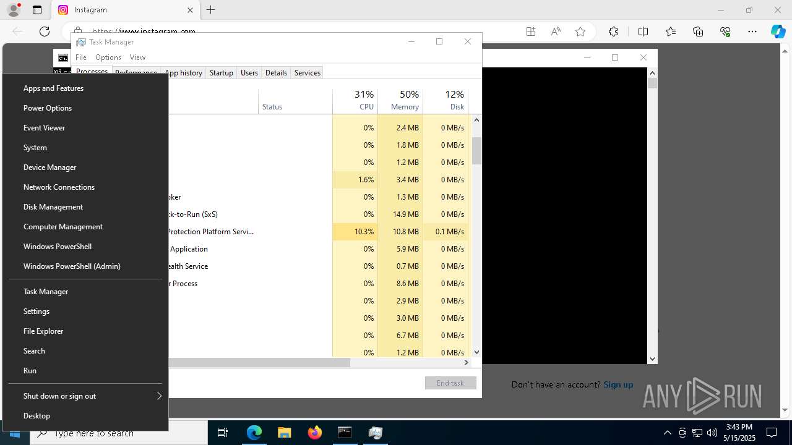Viewport: 792px width, 445px height.
Task: Toggle Edge split screen icon
Action: (x=643, y=32)
